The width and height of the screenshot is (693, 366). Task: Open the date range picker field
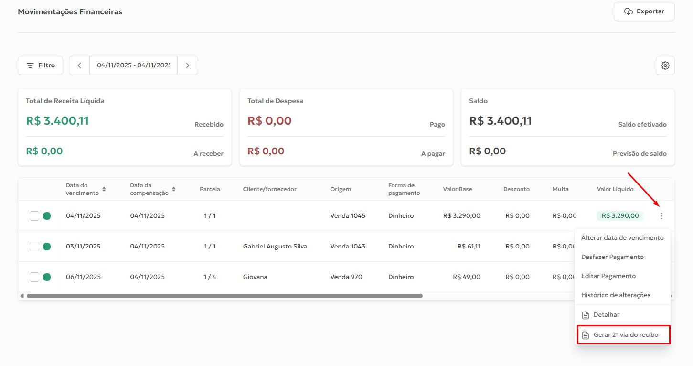[133, 65]
